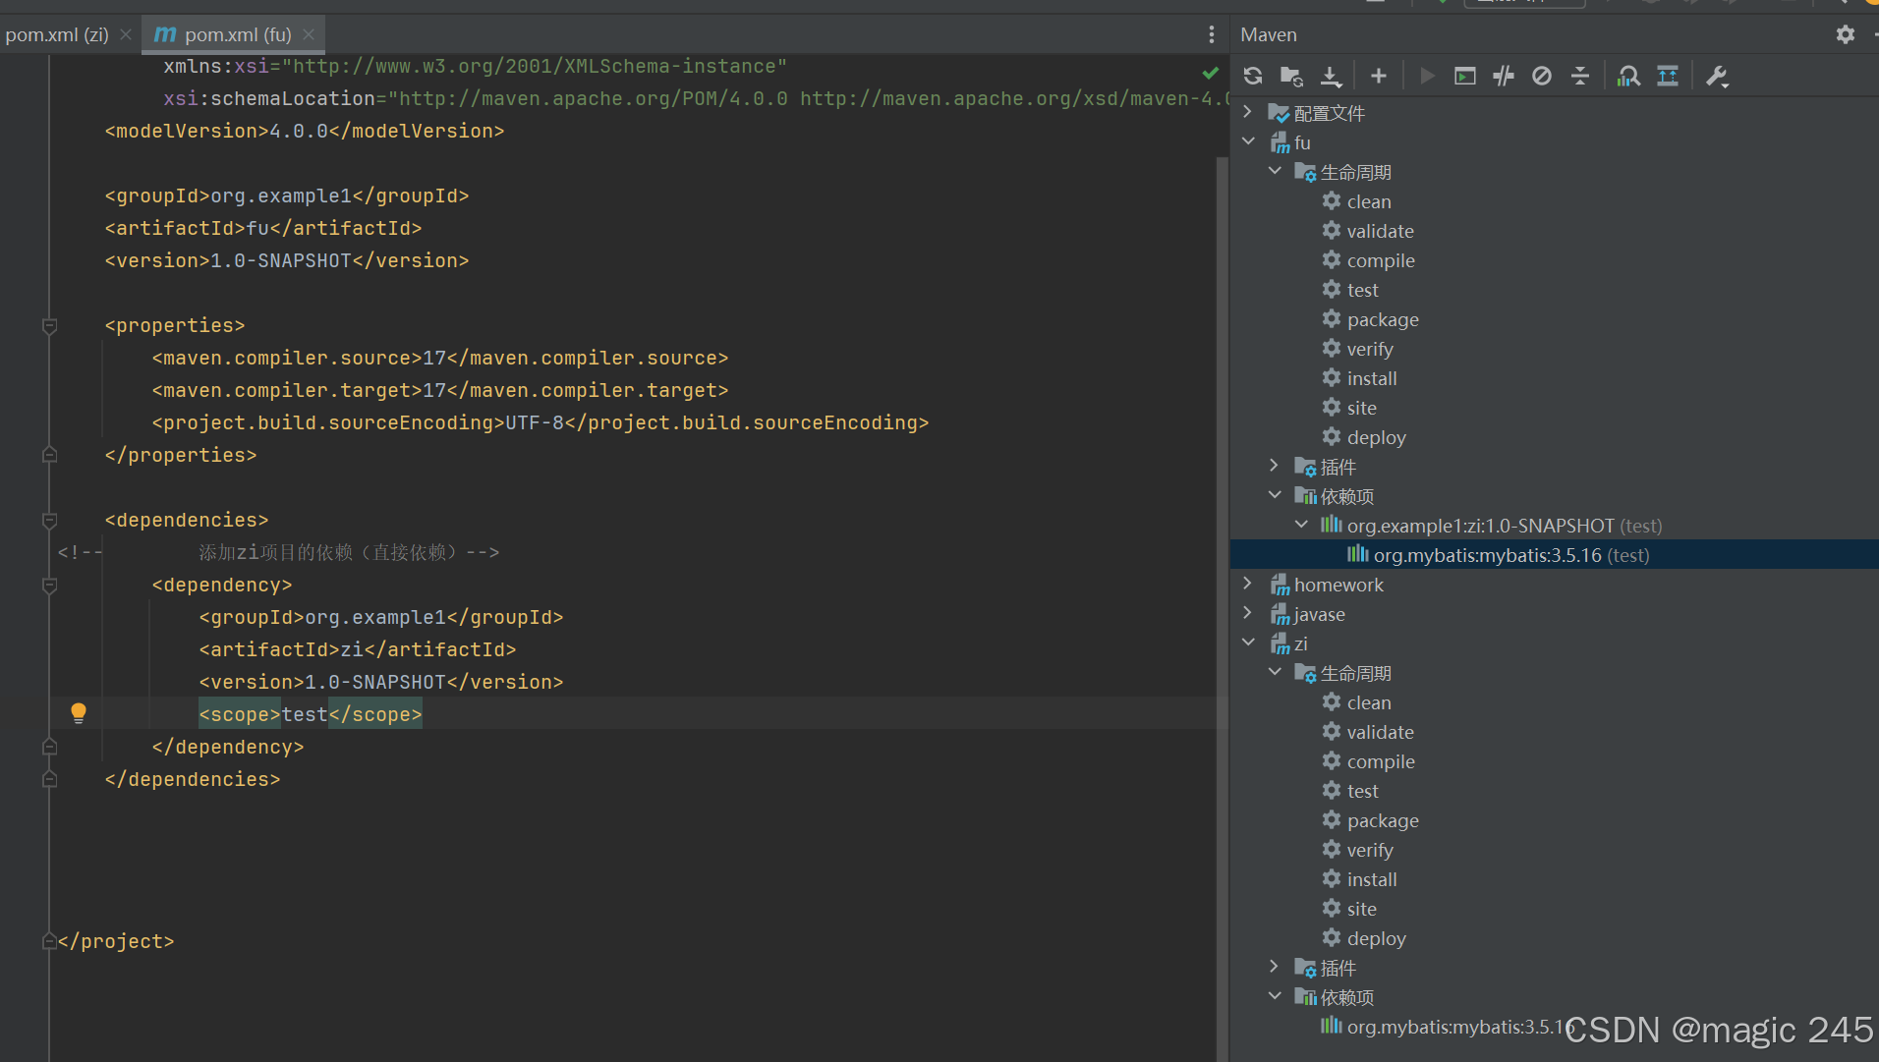
Task: Fold the properties block in gutter
Action: point(49,325)
